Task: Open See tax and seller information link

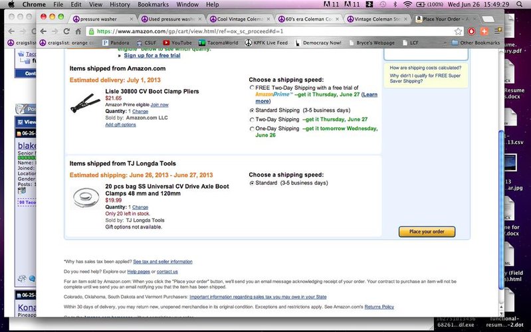Action: click(x=163, y=262)
